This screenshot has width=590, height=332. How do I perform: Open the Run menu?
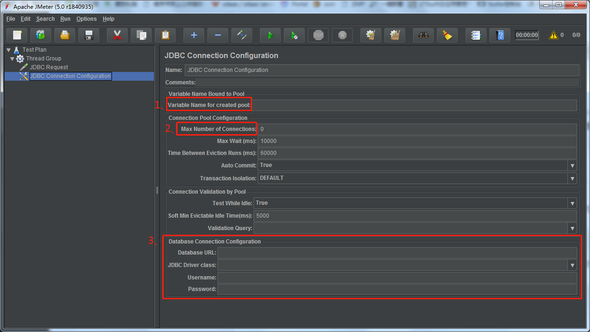tap(65, 19)
